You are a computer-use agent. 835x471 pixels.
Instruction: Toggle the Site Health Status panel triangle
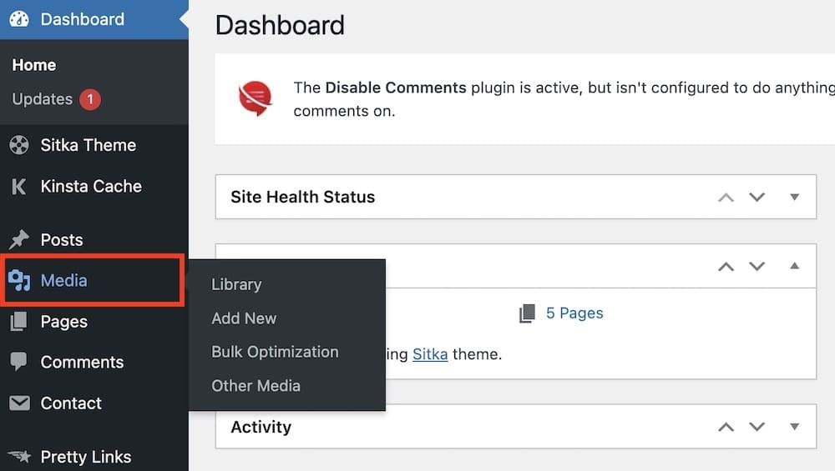795,198
